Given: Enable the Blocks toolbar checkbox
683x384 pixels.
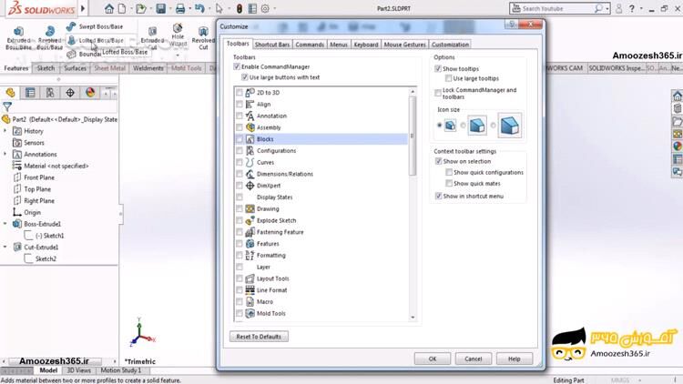Looking at the screenshot, I should (x=240, y=139).
